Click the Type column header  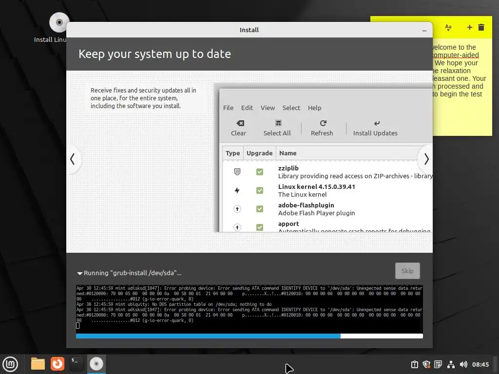pos(232,153)
